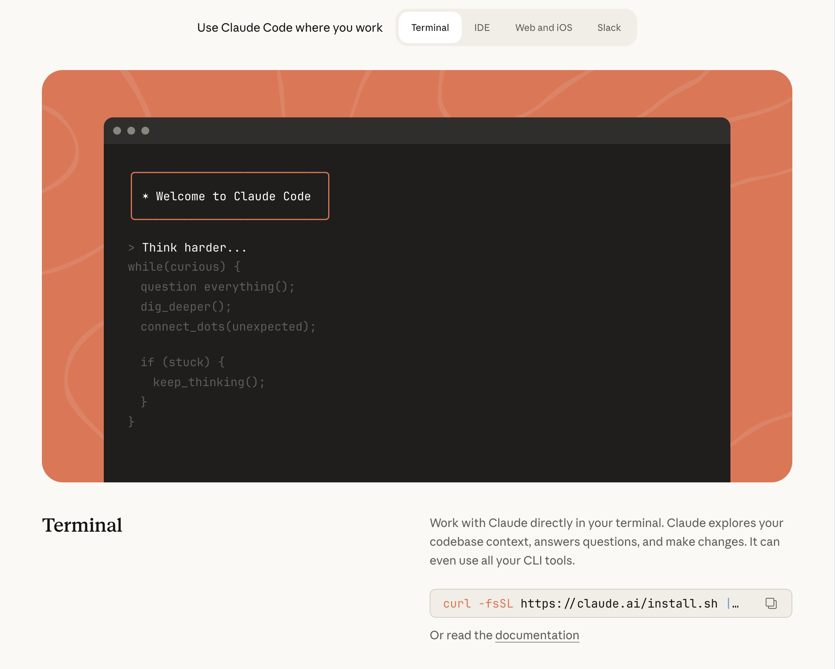
Task: Click the prompt chevron before Think harder
Action: (x=131, y=248)
